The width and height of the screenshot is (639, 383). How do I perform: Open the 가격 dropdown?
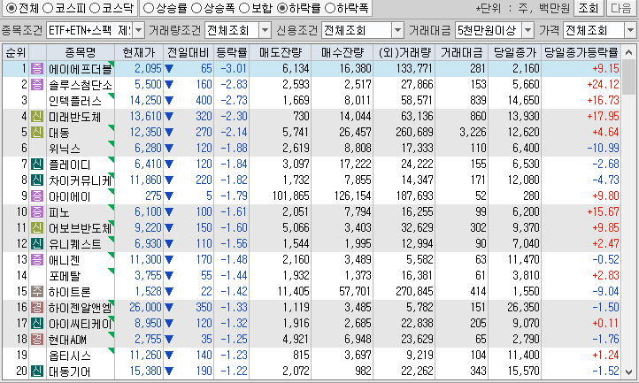(x=630, y=30)
